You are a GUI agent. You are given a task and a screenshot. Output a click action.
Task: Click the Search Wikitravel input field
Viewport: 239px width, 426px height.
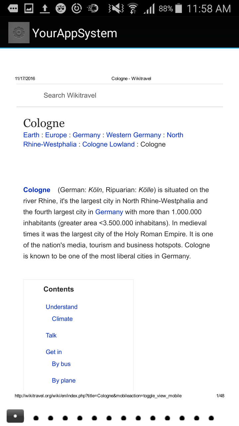tap(70, 95)
